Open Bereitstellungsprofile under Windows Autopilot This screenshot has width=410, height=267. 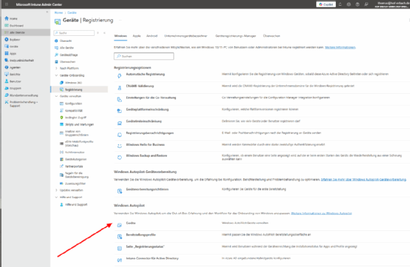click(x=141, y=235)
